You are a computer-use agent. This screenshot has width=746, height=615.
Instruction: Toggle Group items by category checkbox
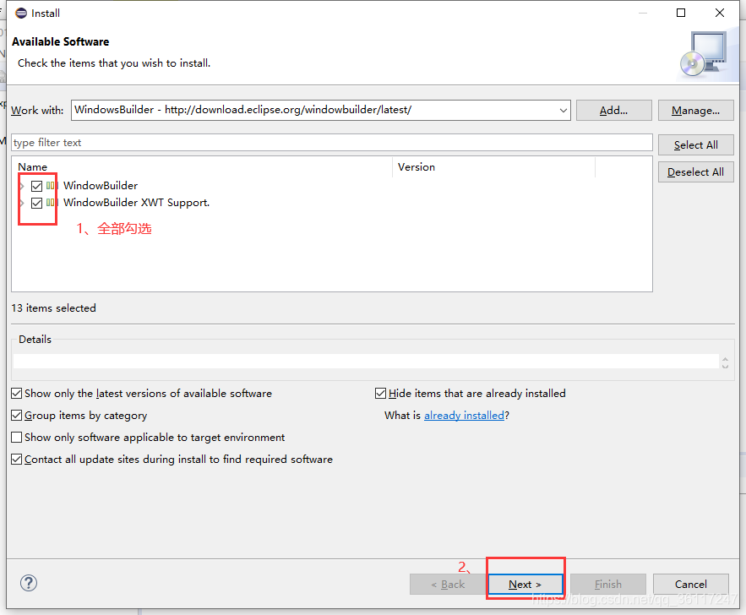point(17,416)
